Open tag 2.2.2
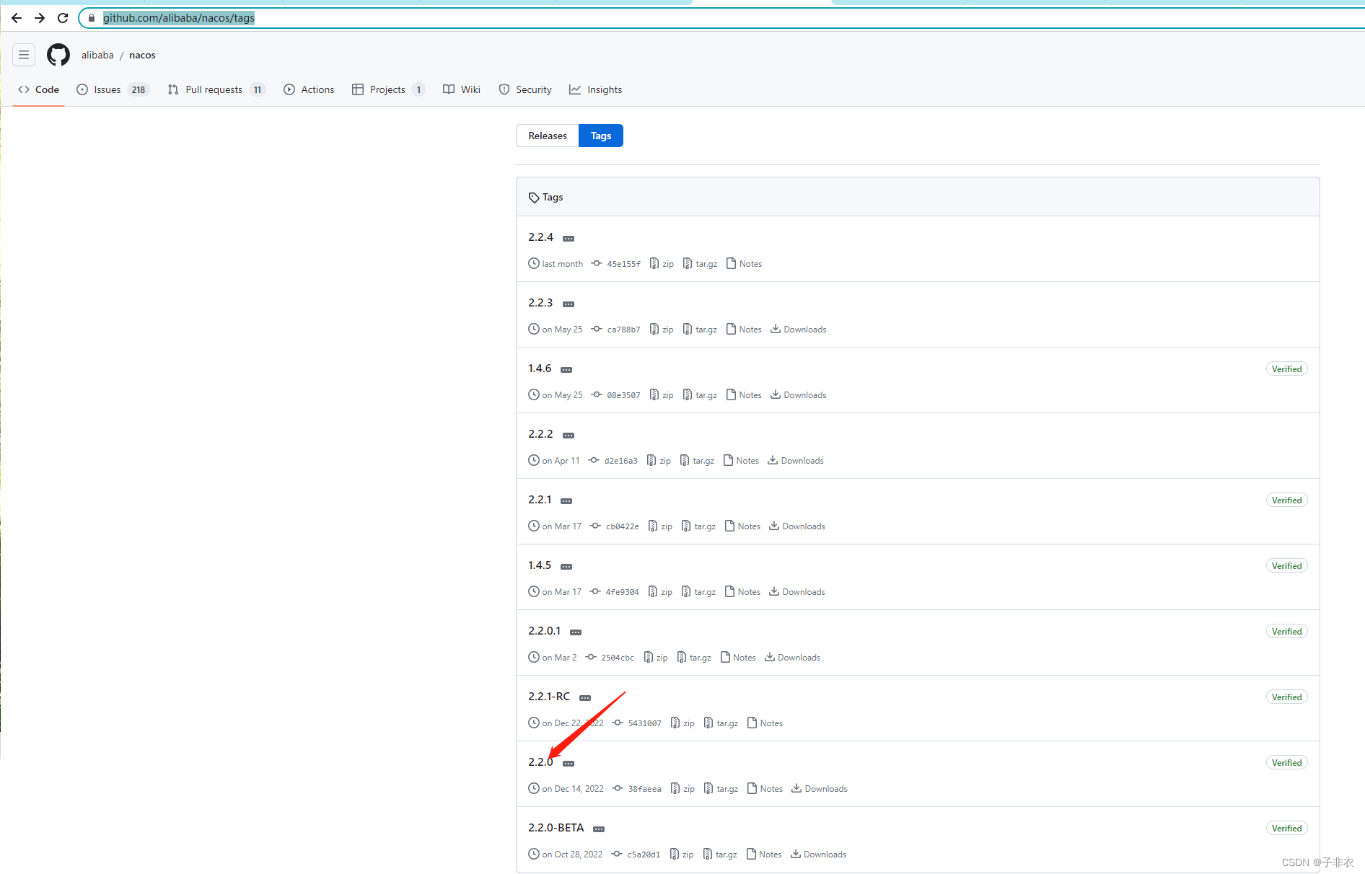The image size is (1365, 874). 540,434
